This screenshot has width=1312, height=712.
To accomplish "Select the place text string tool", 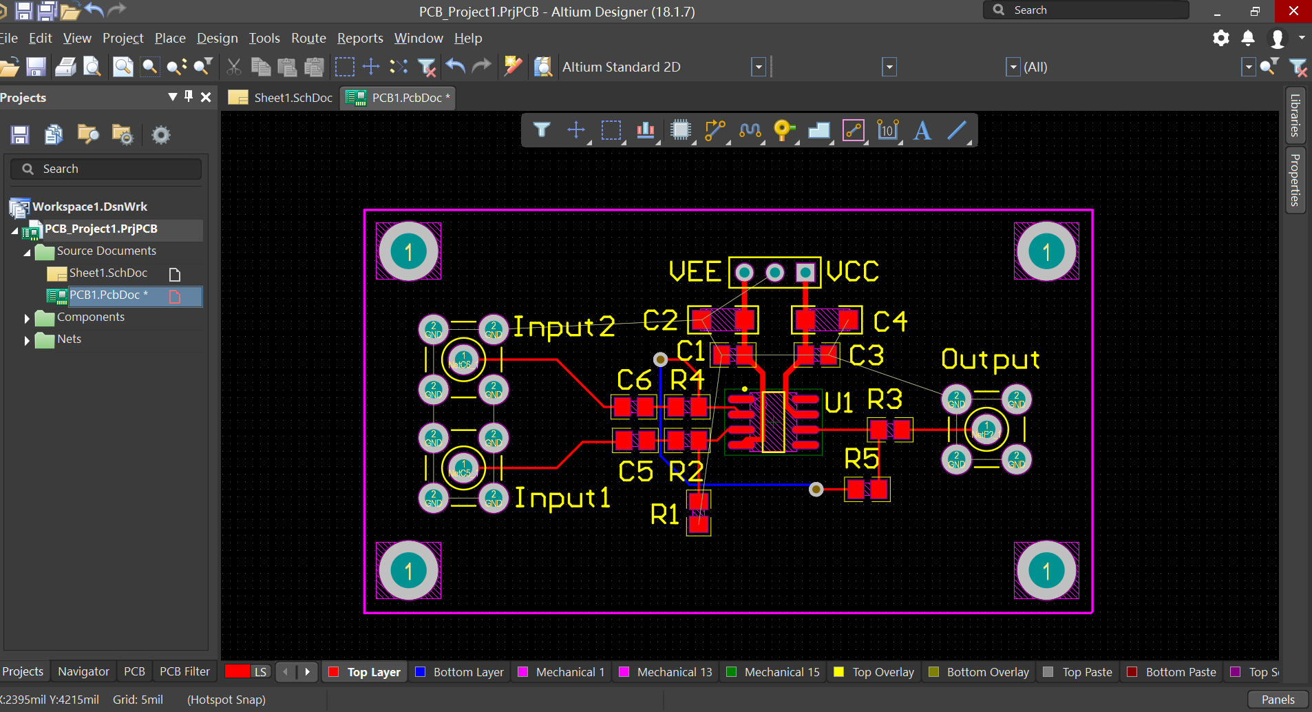I will [922, 129].
